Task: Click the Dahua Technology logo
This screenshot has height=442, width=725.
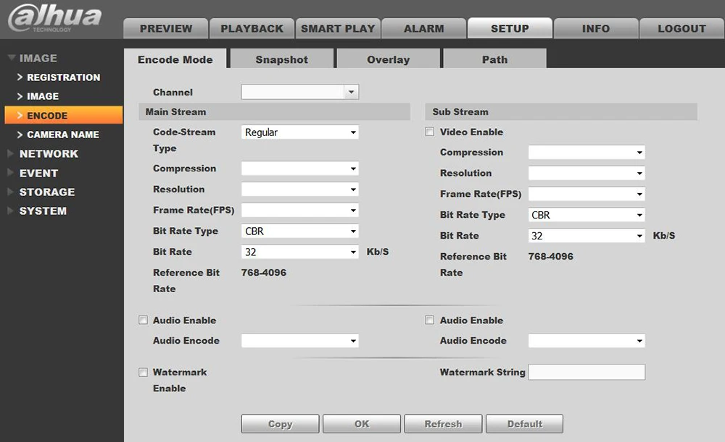Action: tap(54, 17)
